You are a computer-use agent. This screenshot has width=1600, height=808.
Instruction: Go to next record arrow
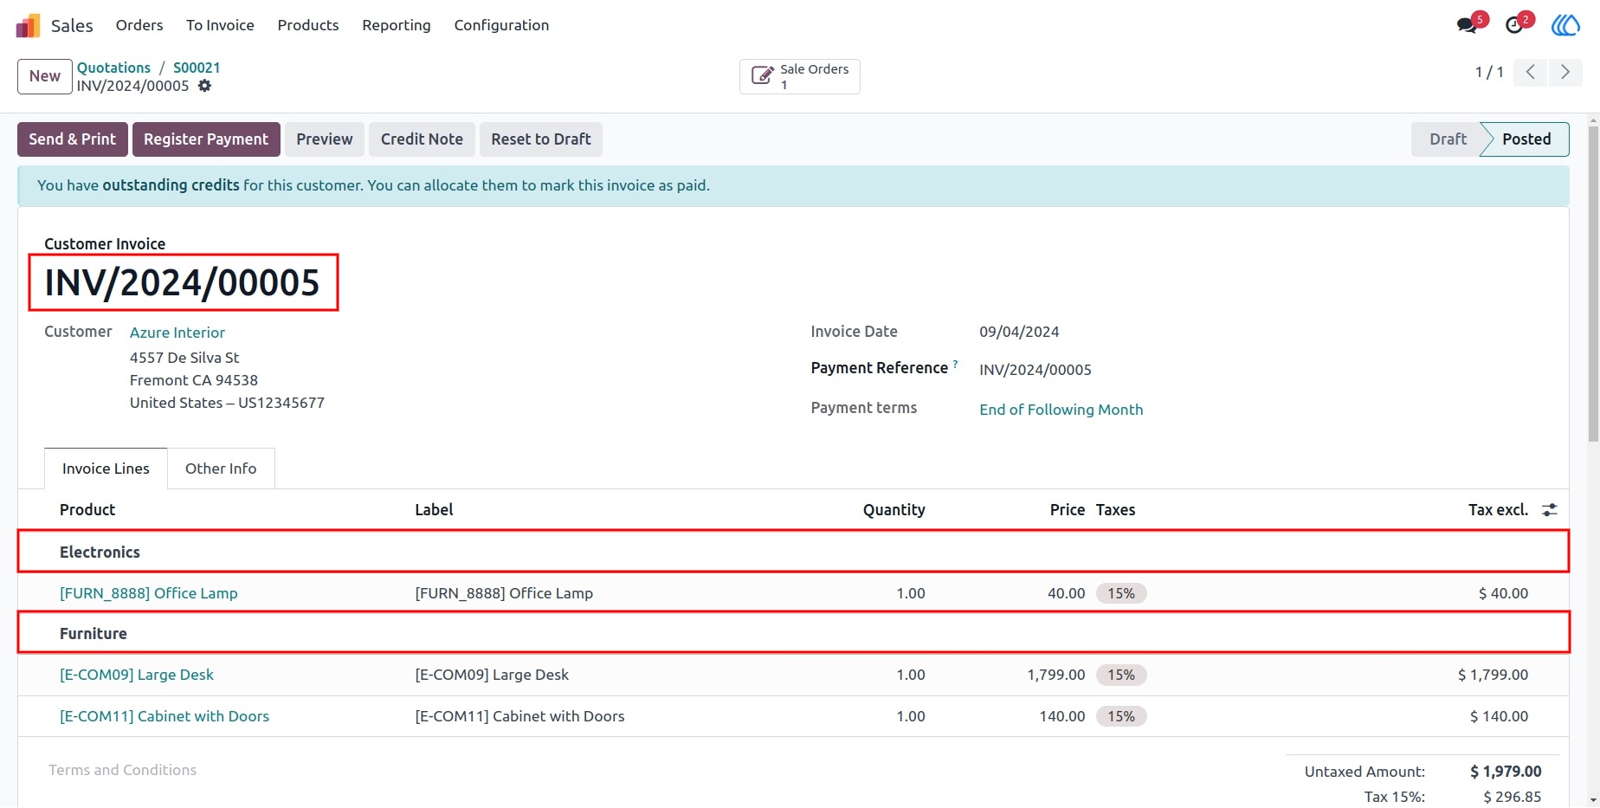click(x=1565, y=72)
